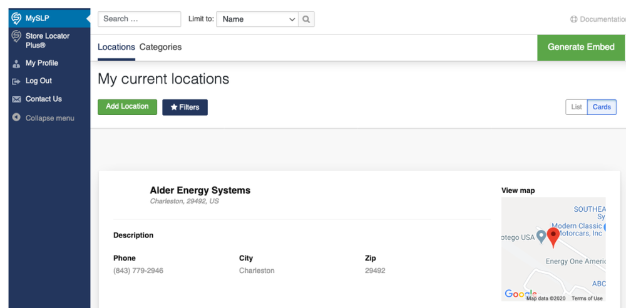The image size is (626, 308).
Task: Open the Contact Us menu item
Action: [x=49, y=99]
